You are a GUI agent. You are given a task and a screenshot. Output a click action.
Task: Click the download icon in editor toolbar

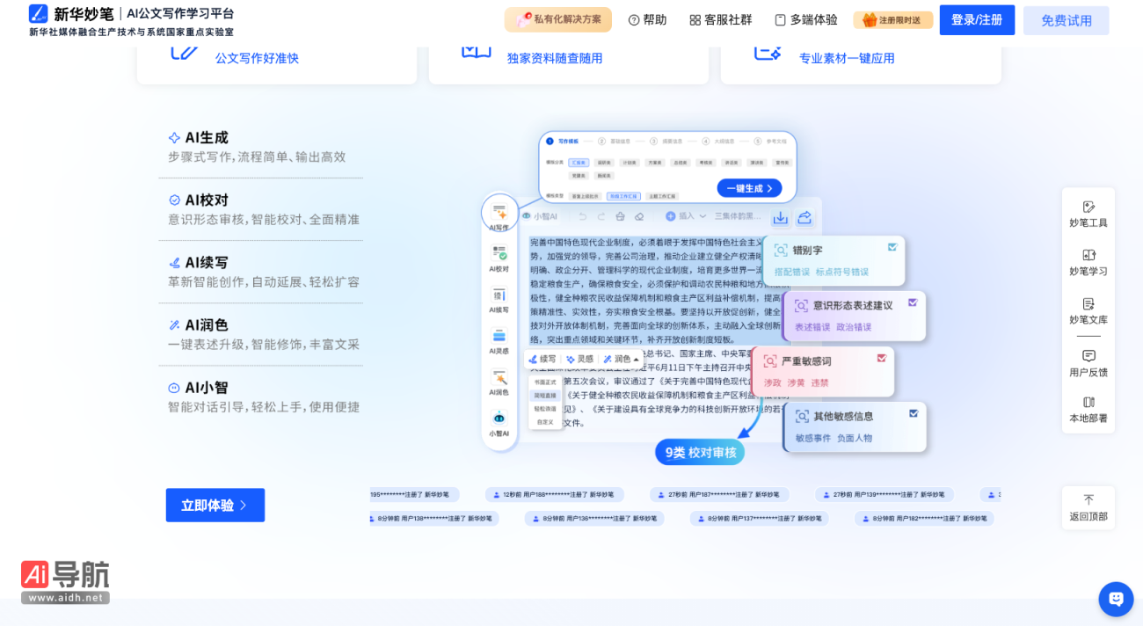(780, 217)
